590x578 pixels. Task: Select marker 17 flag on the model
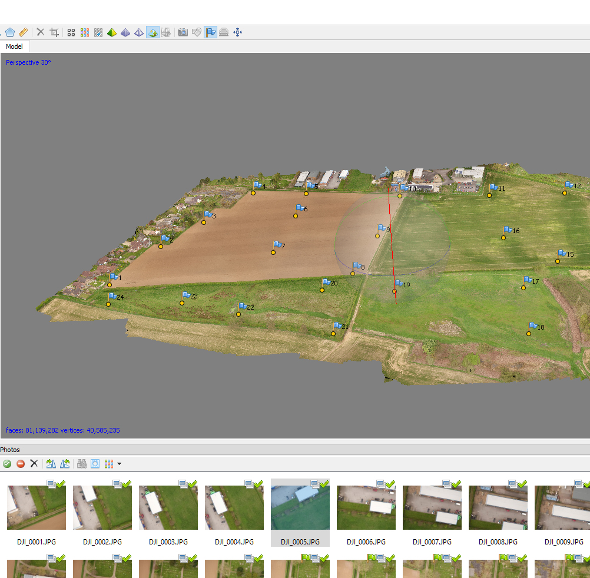[528, 280]
